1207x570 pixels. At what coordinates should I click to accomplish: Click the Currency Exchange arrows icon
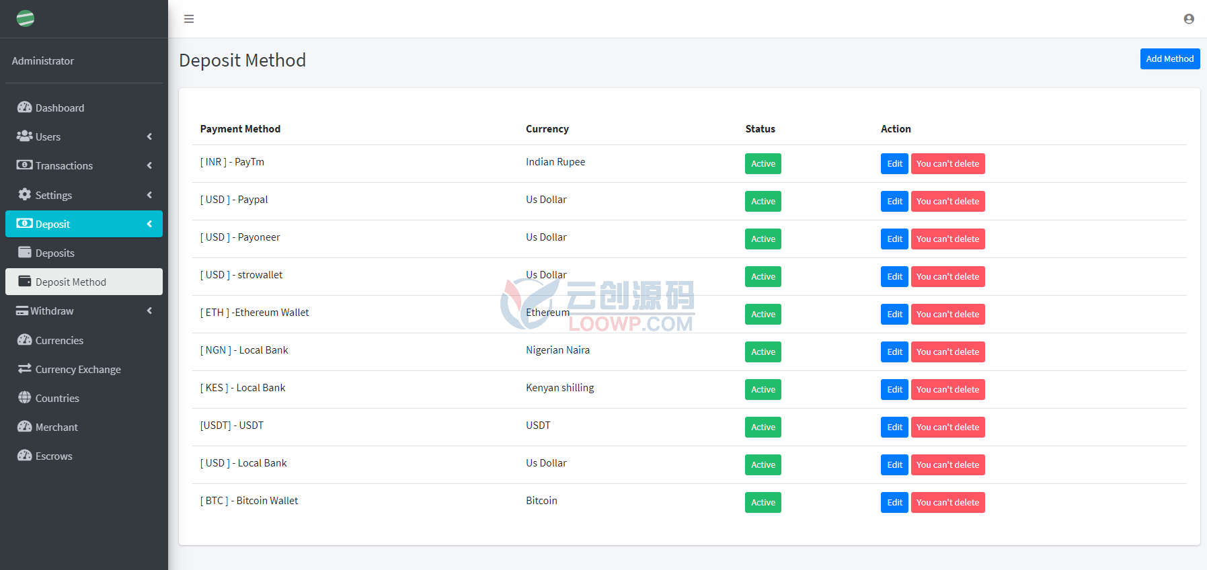click(x=25, y=369)
